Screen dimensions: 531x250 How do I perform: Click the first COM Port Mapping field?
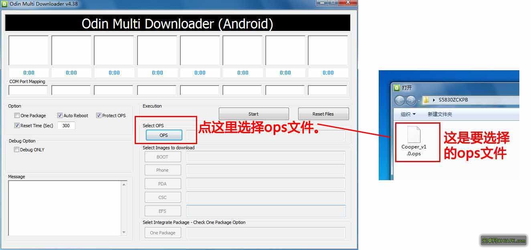(28, 90)
